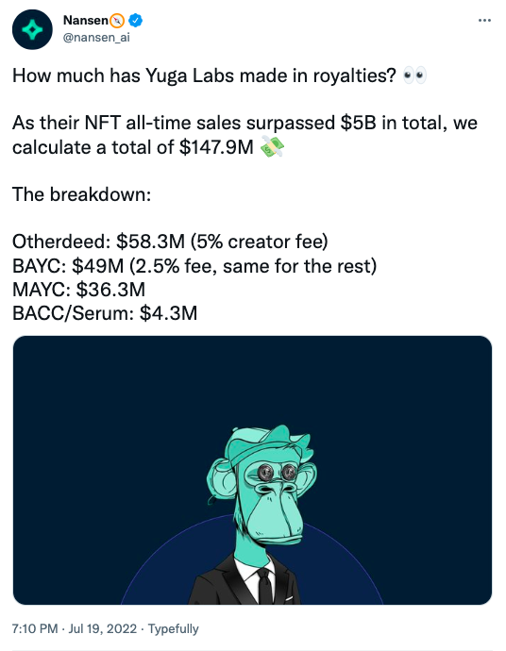506x651 pixels.
Task: Open the Typefully source link
Action: (x=174, y=628)
